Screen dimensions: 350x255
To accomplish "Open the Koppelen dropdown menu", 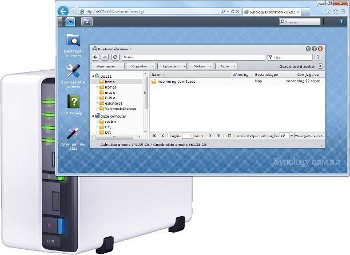I will pyautogui.click(x=141, y=66).
